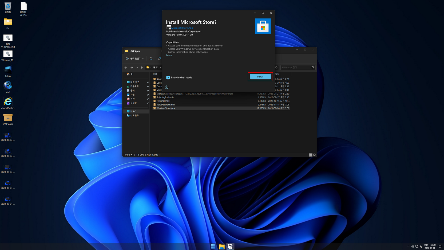Image resolution: width=444 pixels, height=250 pixels.
Task: Select the Microsoft.WindowsNotepad Msixbundle file
Action: (x=221, y=94)
